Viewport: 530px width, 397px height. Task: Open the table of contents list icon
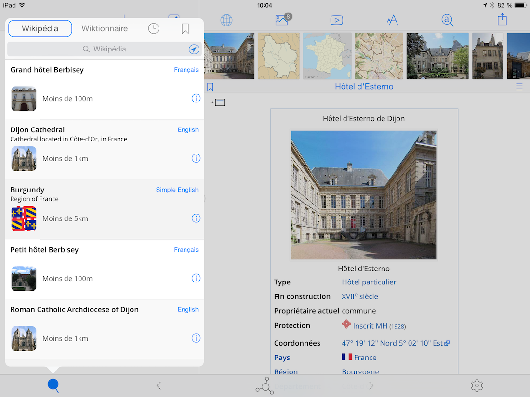click(519, 87)
